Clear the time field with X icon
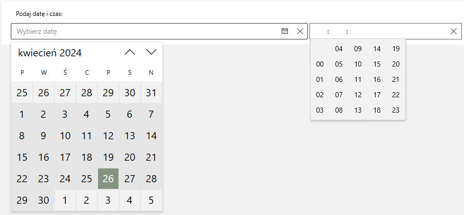The height and width of the screenshot is (215, 468). [453, 31]
